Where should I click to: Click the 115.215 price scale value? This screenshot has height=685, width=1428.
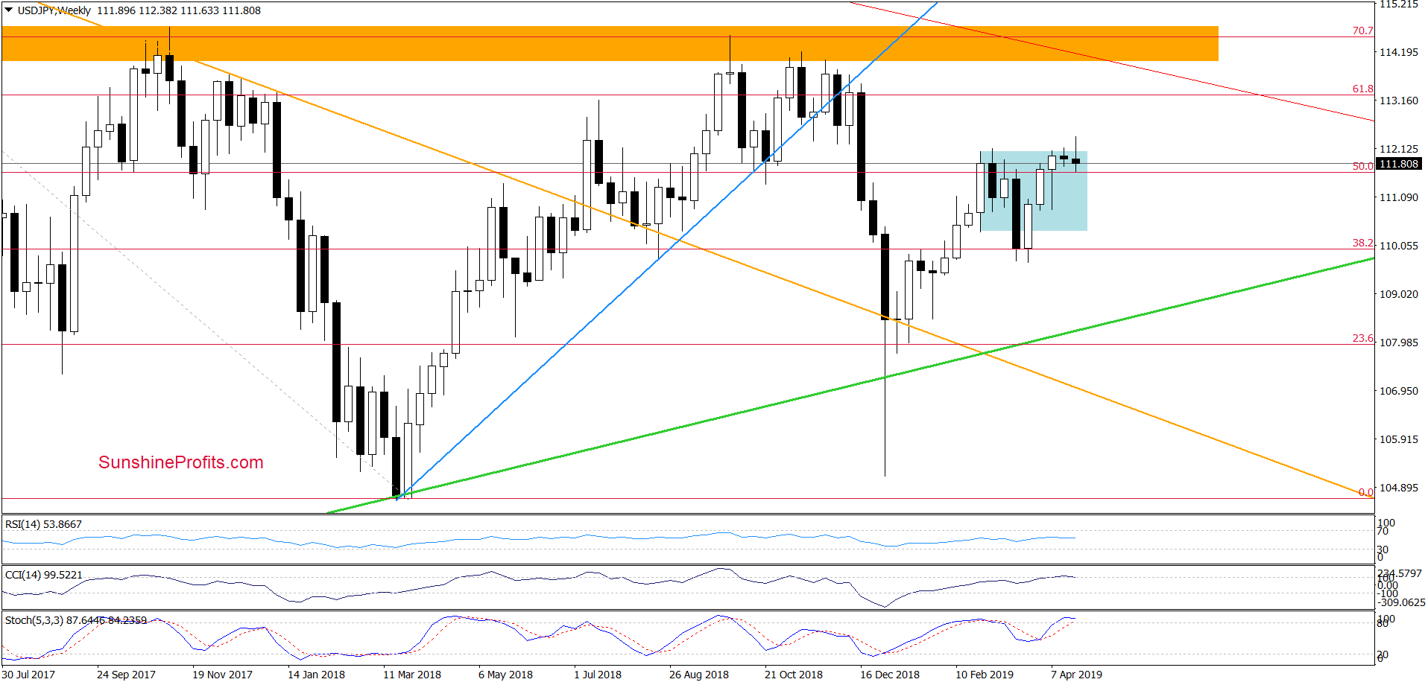click(1399, 4)
